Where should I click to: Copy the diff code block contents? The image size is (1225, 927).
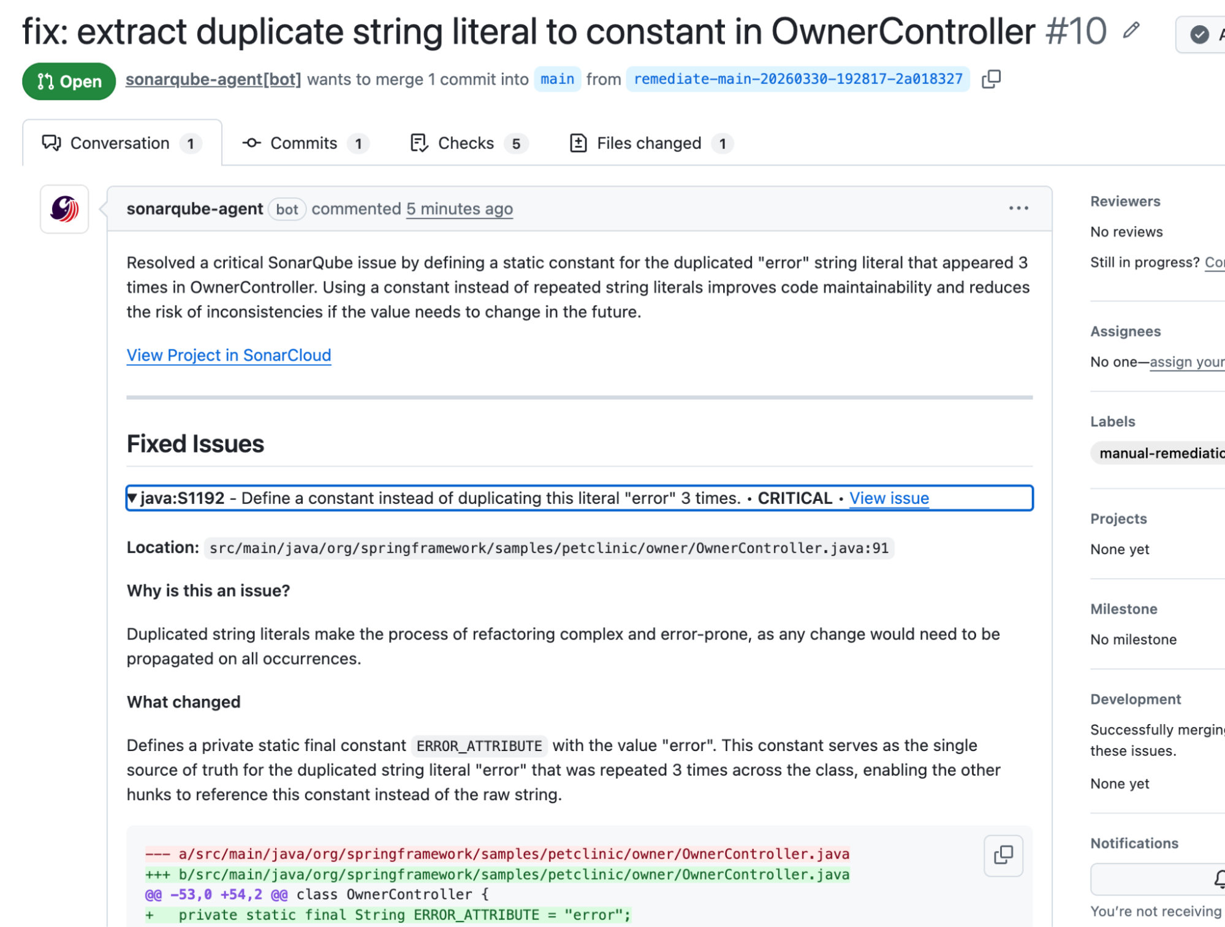[1003, 855]
